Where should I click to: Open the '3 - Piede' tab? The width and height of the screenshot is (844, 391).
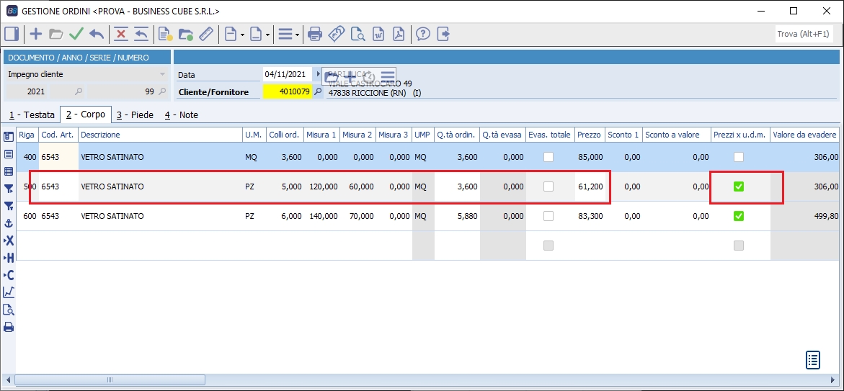click(x=135, y=115)
